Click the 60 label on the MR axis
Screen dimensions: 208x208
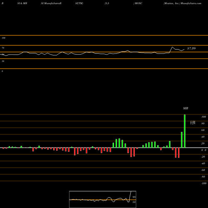pyautogui.click(x=203, y=130)
